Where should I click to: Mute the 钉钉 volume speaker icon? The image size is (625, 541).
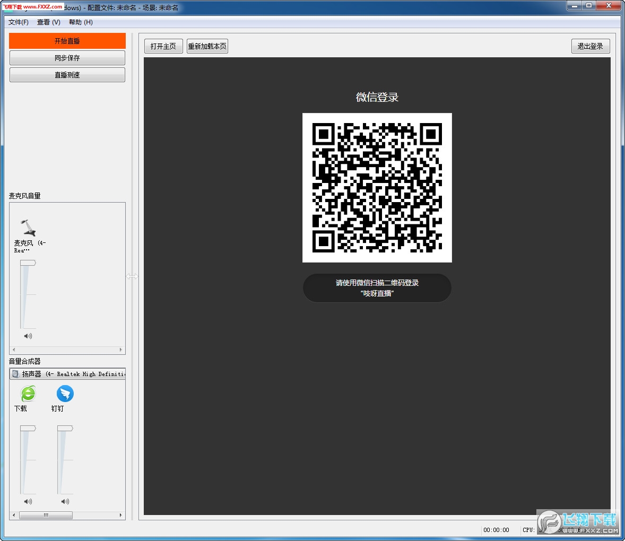65,501
